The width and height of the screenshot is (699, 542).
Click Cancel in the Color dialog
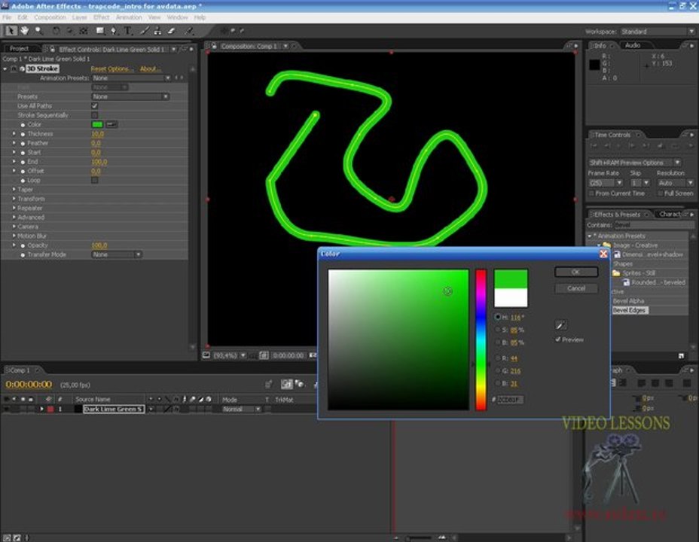click(576, 288)
